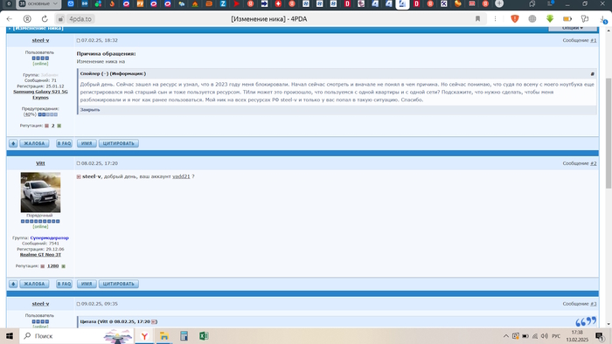Open the new tab plus button
The image size is (612, 344).
pyautogui.click(x=499, y=3)
